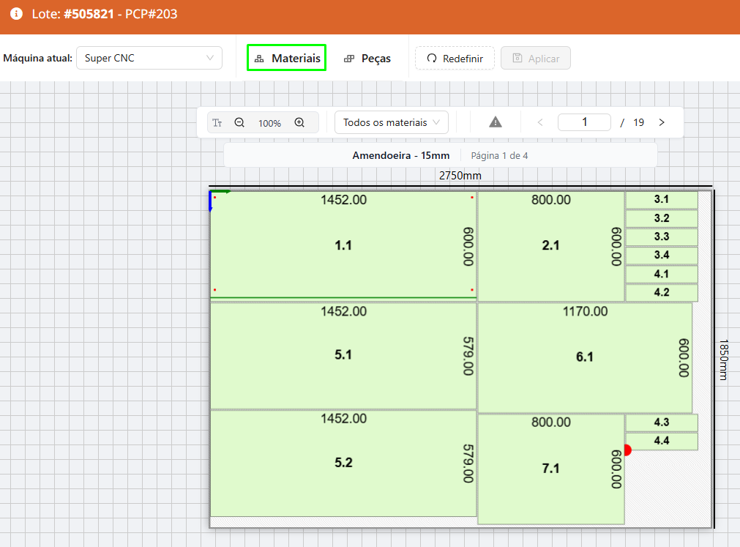
Task: Open the Máquina atual Super CNC dropdown
Action: (149, 58)
